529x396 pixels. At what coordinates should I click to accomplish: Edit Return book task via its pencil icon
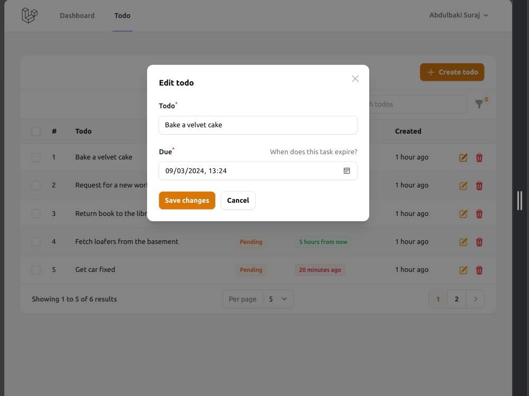coord(463,214)
